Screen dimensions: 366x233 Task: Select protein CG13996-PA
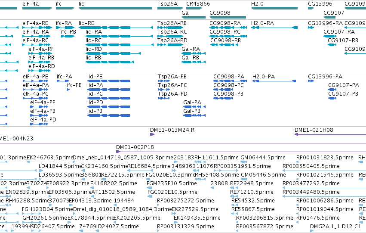coord(311,81)
